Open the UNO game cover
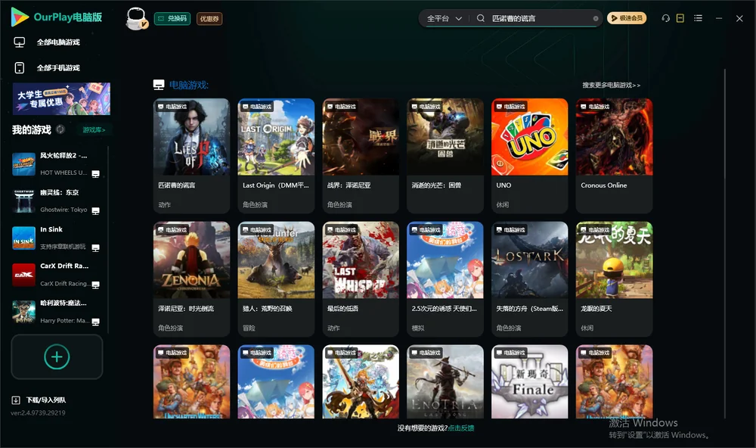756x448 pixels. (x=529, y=137)
